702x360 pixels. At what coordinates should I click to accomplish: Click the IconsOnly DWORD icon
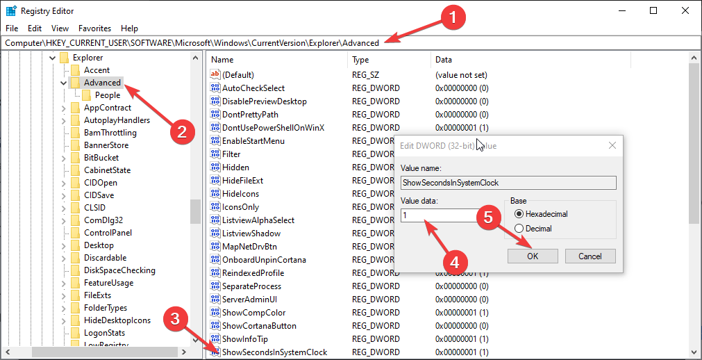pyautogui.click(x=215, y=207)
